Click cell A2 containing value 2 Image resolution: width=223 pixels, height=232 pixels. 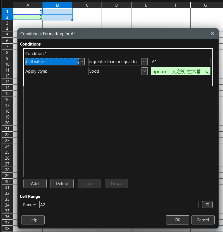point(28,17)
